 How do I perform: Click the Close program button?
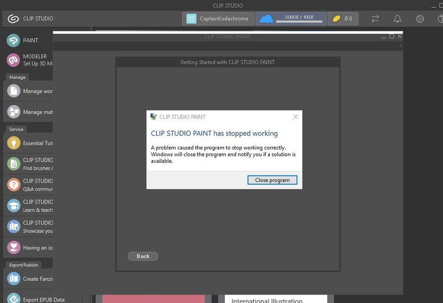pyautogui.click(x=272, y=180)
